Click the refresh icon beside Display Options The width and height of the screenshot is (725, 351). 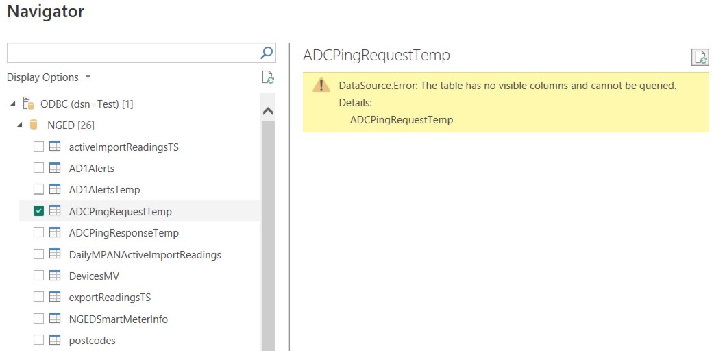[x=268, y=77]
